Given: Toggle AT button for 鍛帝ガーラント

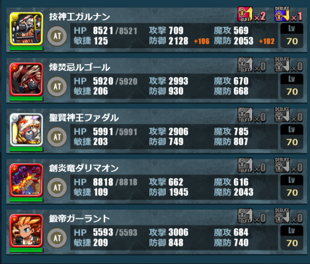Looking at the screenshot, I should pos(57,238).
